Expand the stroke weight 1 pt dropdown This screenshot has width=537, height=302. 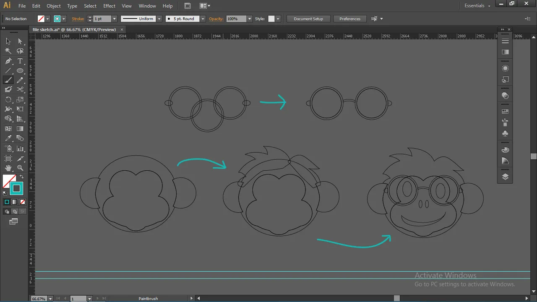(x=114, y=19)
